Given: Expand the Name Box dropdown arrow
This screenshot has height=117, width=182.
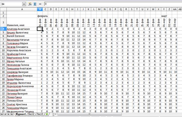Looking at the screenshot, I should (24, 4).
